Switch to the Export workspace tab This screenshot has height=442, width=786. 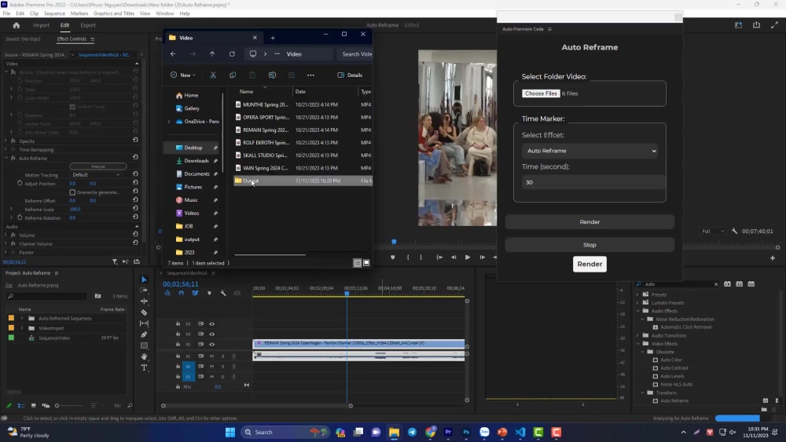(88, 25)
